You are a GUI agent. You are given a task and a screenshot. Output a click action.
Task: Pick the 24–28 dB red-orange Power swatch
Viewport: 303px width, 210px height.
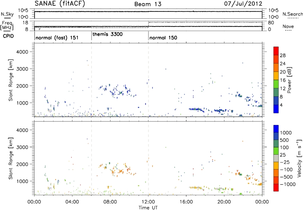[276, 59]
